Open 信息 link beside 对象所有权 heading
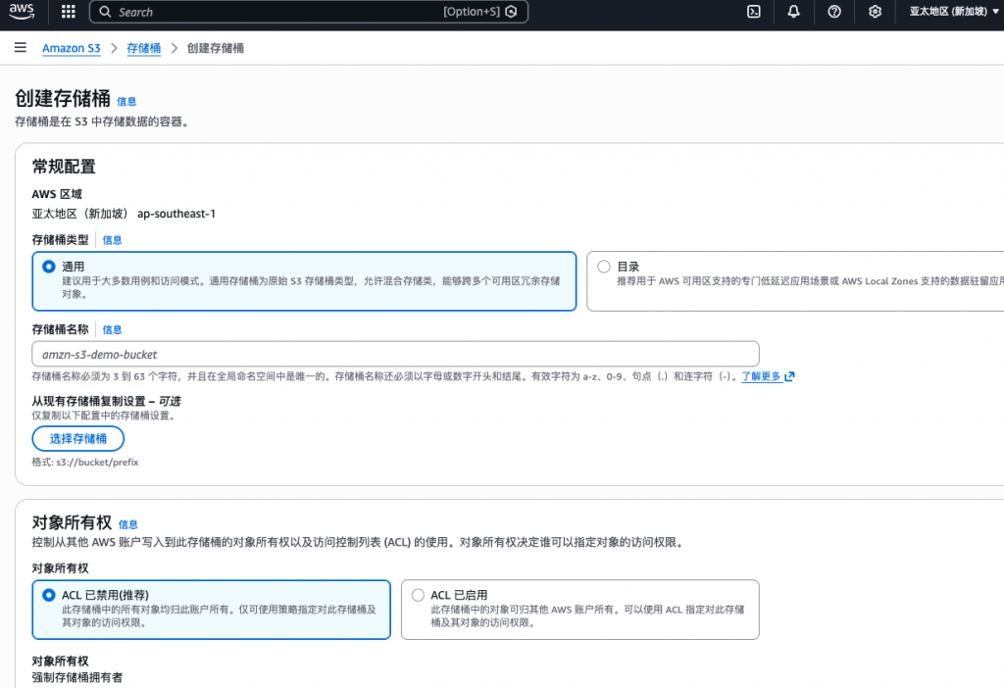The image size is (1004, 688). [127, 524]
